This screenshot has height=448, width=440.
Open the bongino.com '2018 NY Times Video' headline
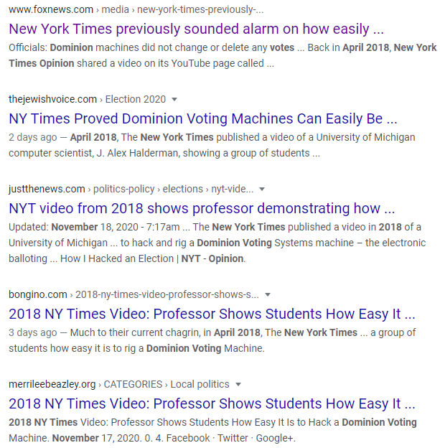[212, 314]
